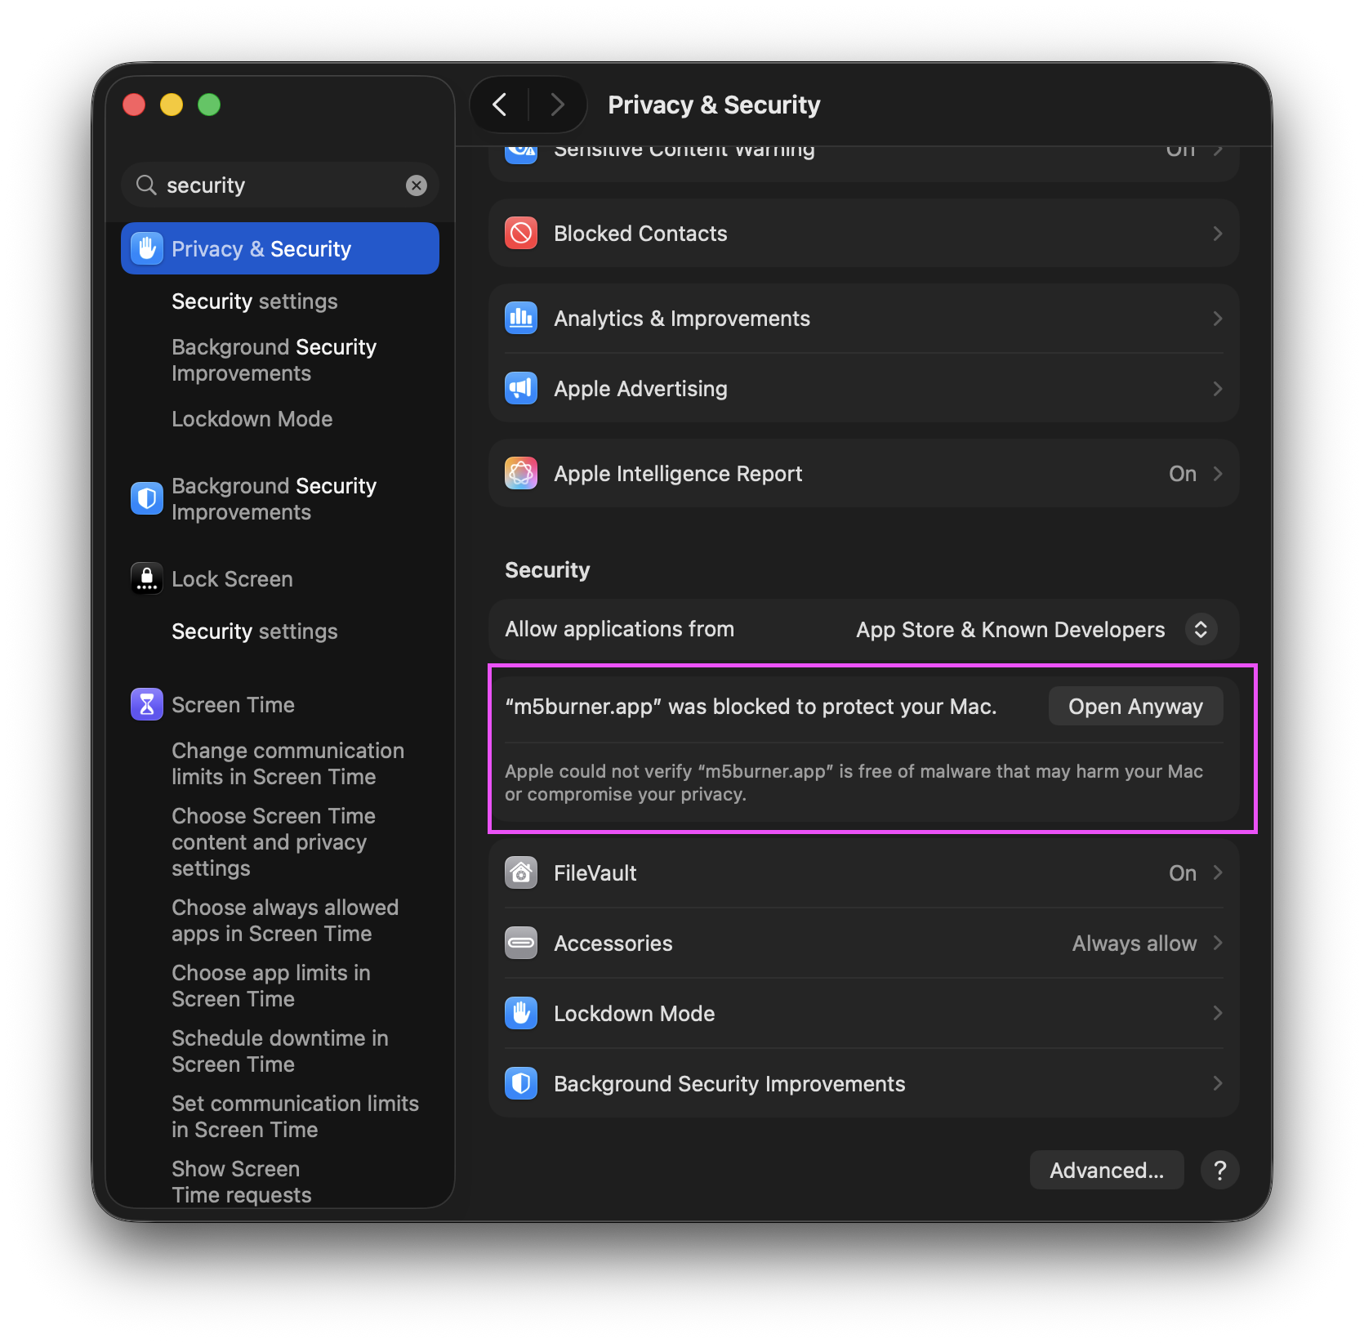Click the Blocked Contacts icon
Screen dimensions: 1364x1343
coord(521,234)
